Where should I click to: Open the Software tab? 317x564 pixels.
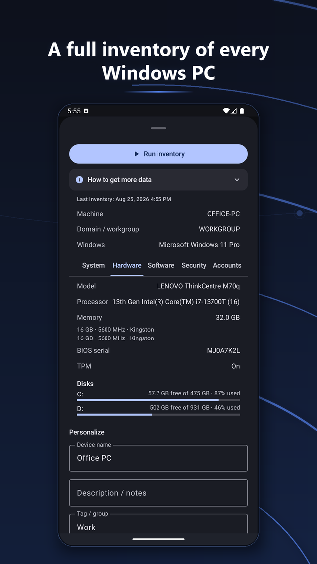coord(160,266)
